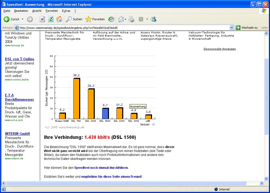Click the (c) 2005 wieistmeineip.de caption
The image size is (270, 193).
(65, 127)
